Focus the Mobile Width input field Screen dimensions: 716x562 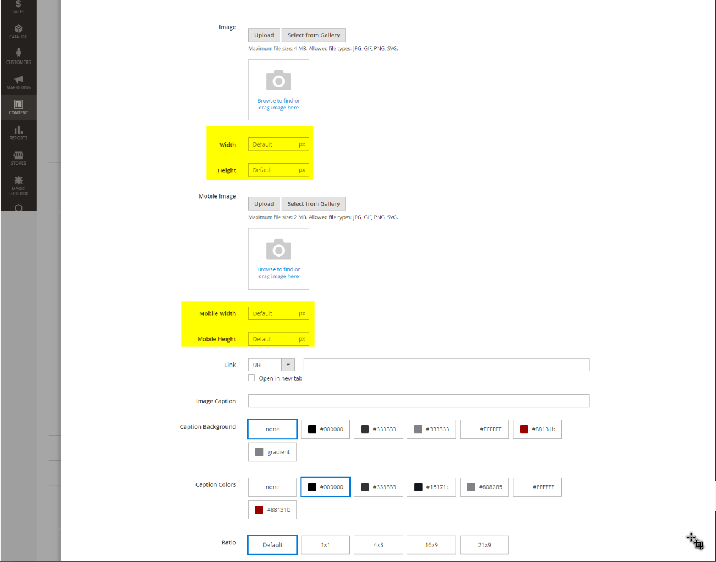pyautogui.click(x=279, y=313)
